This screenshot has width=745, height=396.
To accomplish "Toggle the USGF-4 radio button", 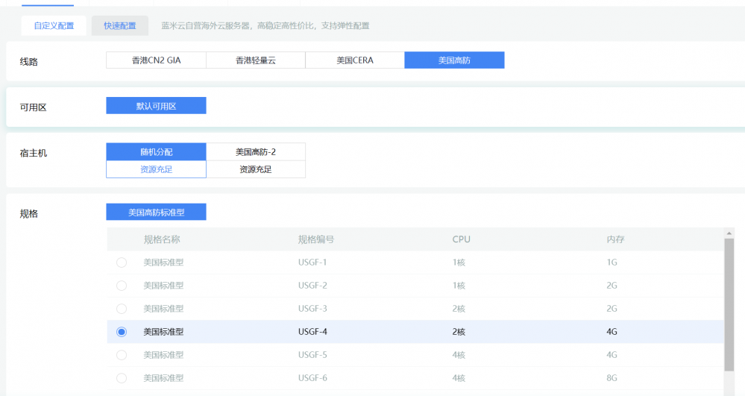I will [x=122, y=332].
